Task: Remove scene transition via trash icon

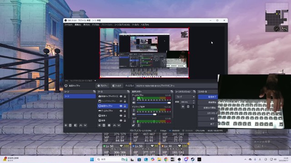Action: (x=188, y=107)
